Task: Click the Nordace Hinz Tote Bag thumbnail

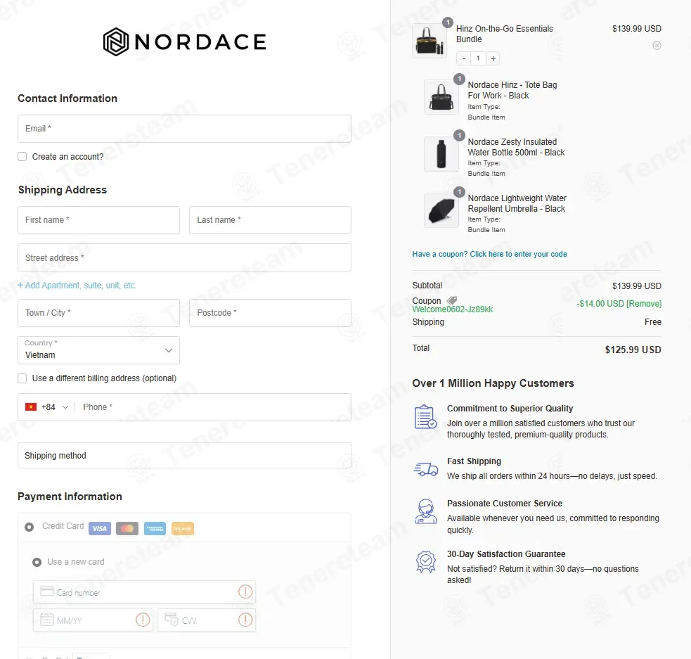Action: (x=441, y=97)
